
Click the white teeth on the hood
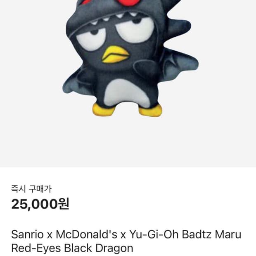coord(114,18)
